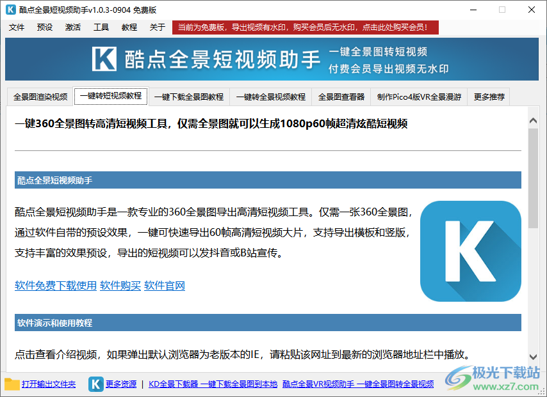Open the 全景图查看器 tab
The width and height of the screenshot is (547, 397).
coord(341,97)
